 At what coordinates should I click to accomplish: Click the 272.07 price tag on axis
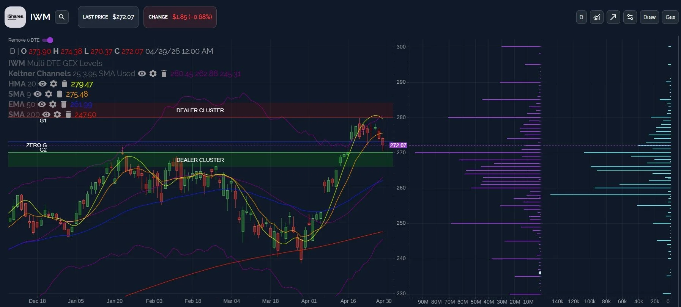coord(398,145)
